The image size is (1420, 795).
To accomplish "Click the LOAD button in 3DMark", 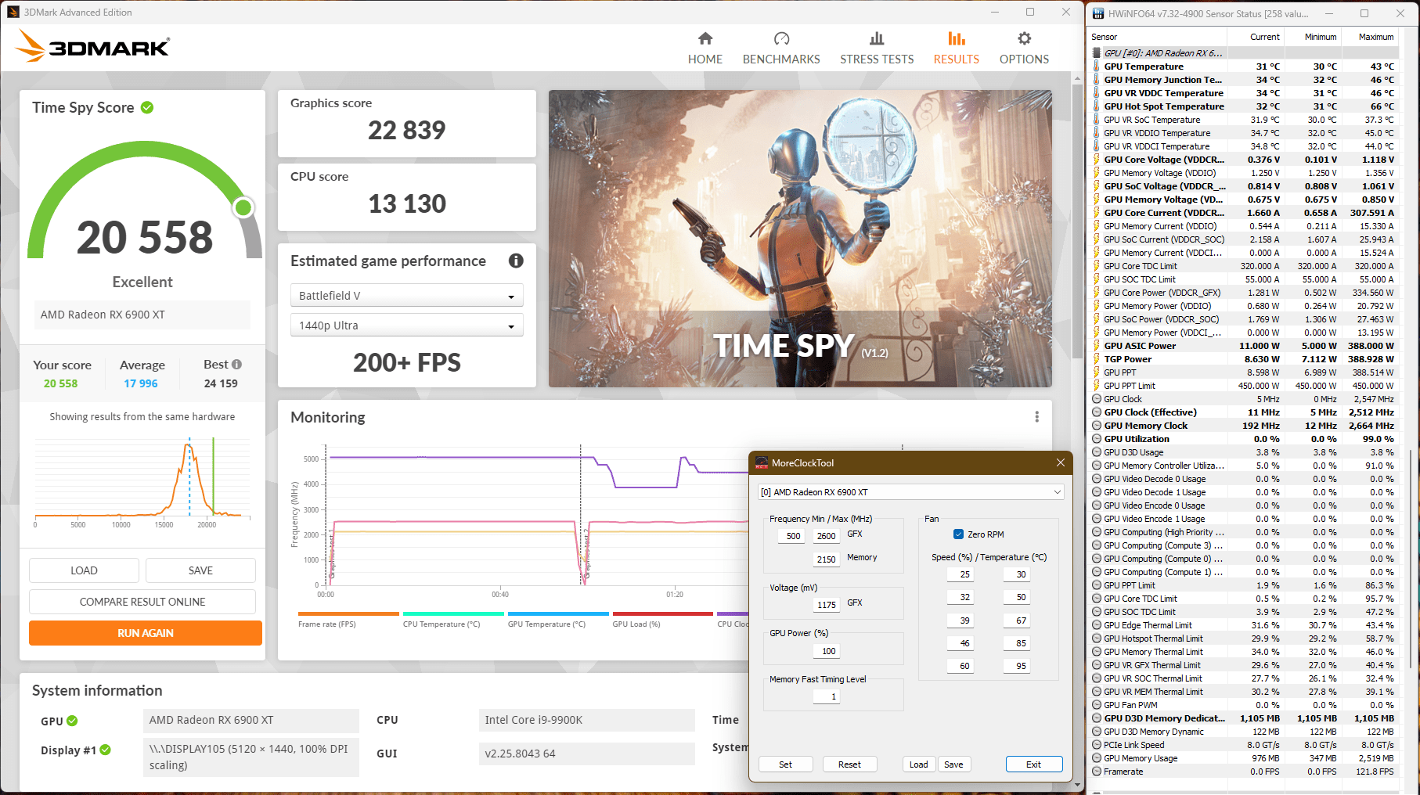I will pyautogui.click(x=84, y=570).
